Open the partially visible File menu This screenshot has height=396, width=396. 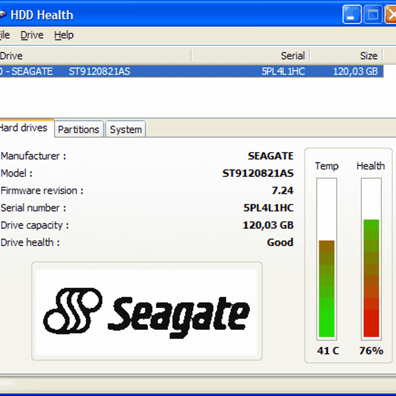[x=5, y=35]
